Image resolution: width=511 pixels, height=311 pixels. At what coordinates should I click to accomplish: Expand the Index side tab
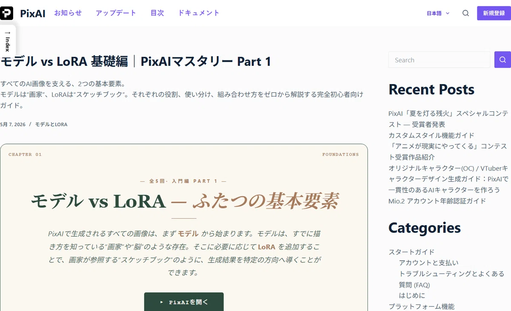(x=7, y=42)
